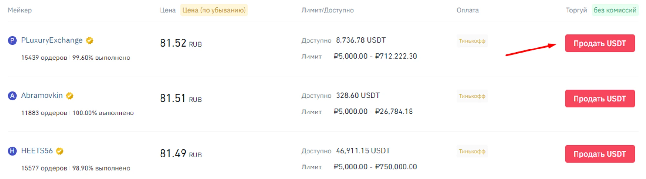Sell USDT to HEETS56 at 81.49
The height and width of the screenshot is (179, 646).
[x=599, y=154]
